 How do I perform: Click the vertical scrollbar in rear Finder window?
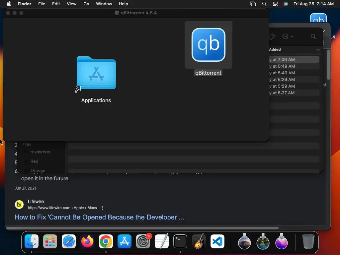point(328,65)
